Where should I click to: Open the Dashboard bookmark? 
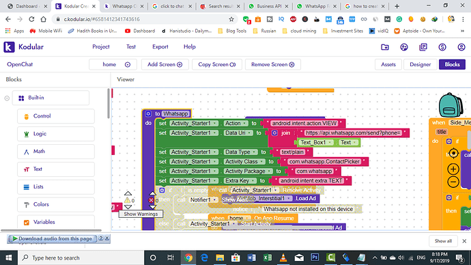141,31
